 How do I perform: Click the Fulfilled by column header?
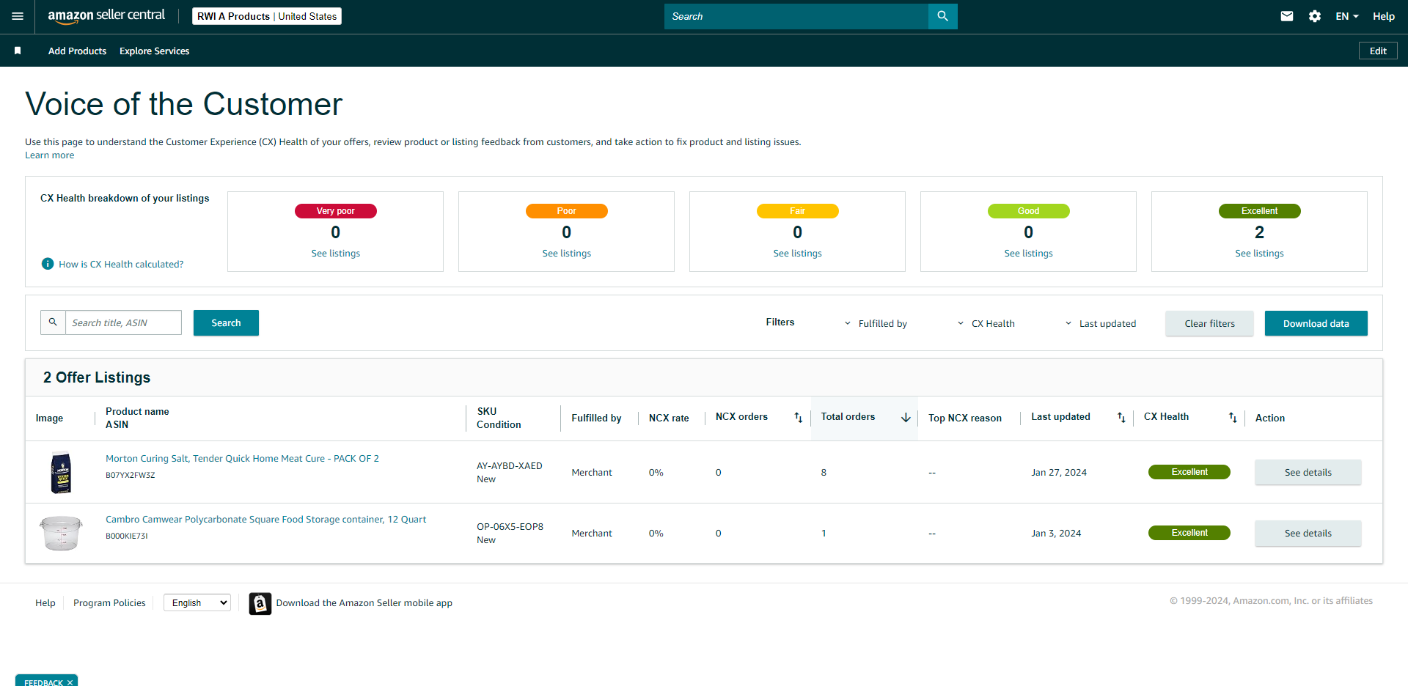(x=596, y=418)
